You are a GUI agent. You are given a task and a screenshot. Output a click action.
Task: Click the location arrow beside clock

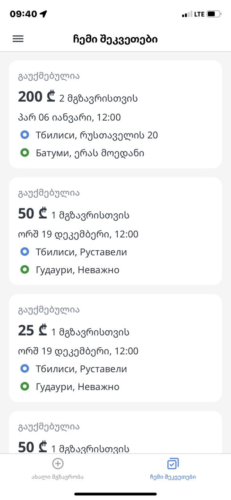[43, 14]
